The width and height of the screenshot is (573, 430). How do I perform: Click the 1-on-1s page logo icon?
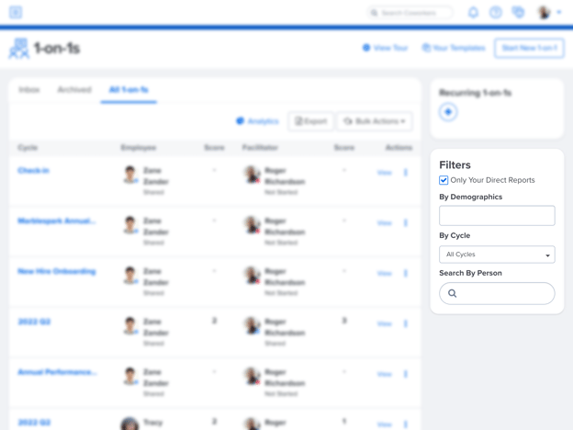(19, 48)
